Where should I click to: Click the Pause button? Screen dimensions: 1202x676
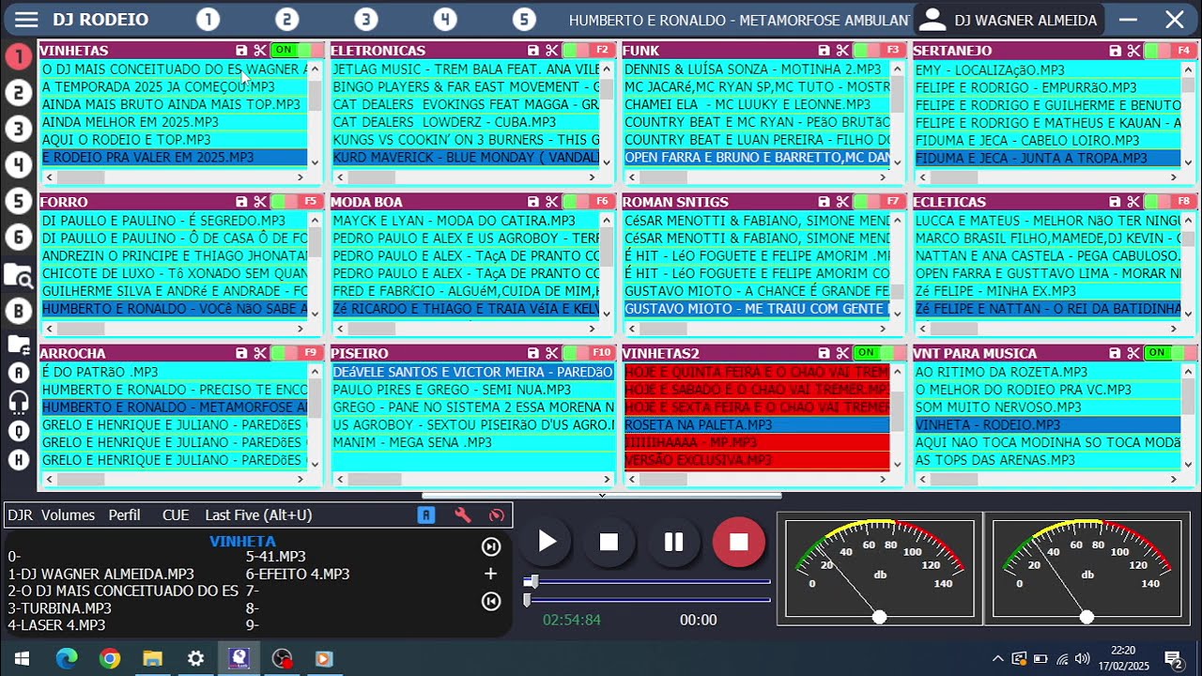tap(673, 542)
